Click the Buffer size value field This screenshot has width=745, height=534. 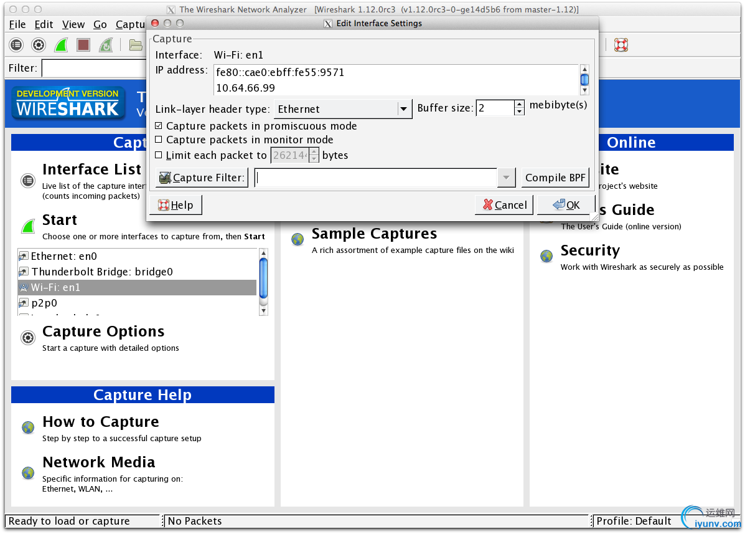(495, 108)
